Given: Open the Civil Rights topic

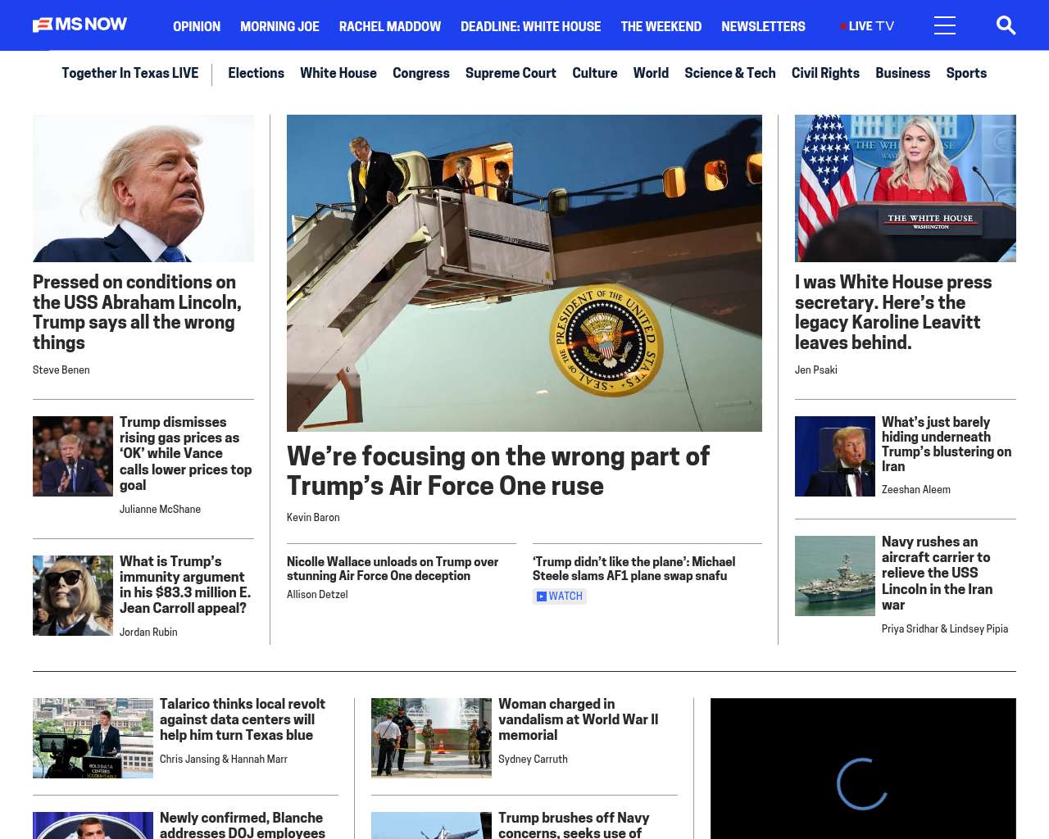Looking at the screenshot, I should point(825,73).
